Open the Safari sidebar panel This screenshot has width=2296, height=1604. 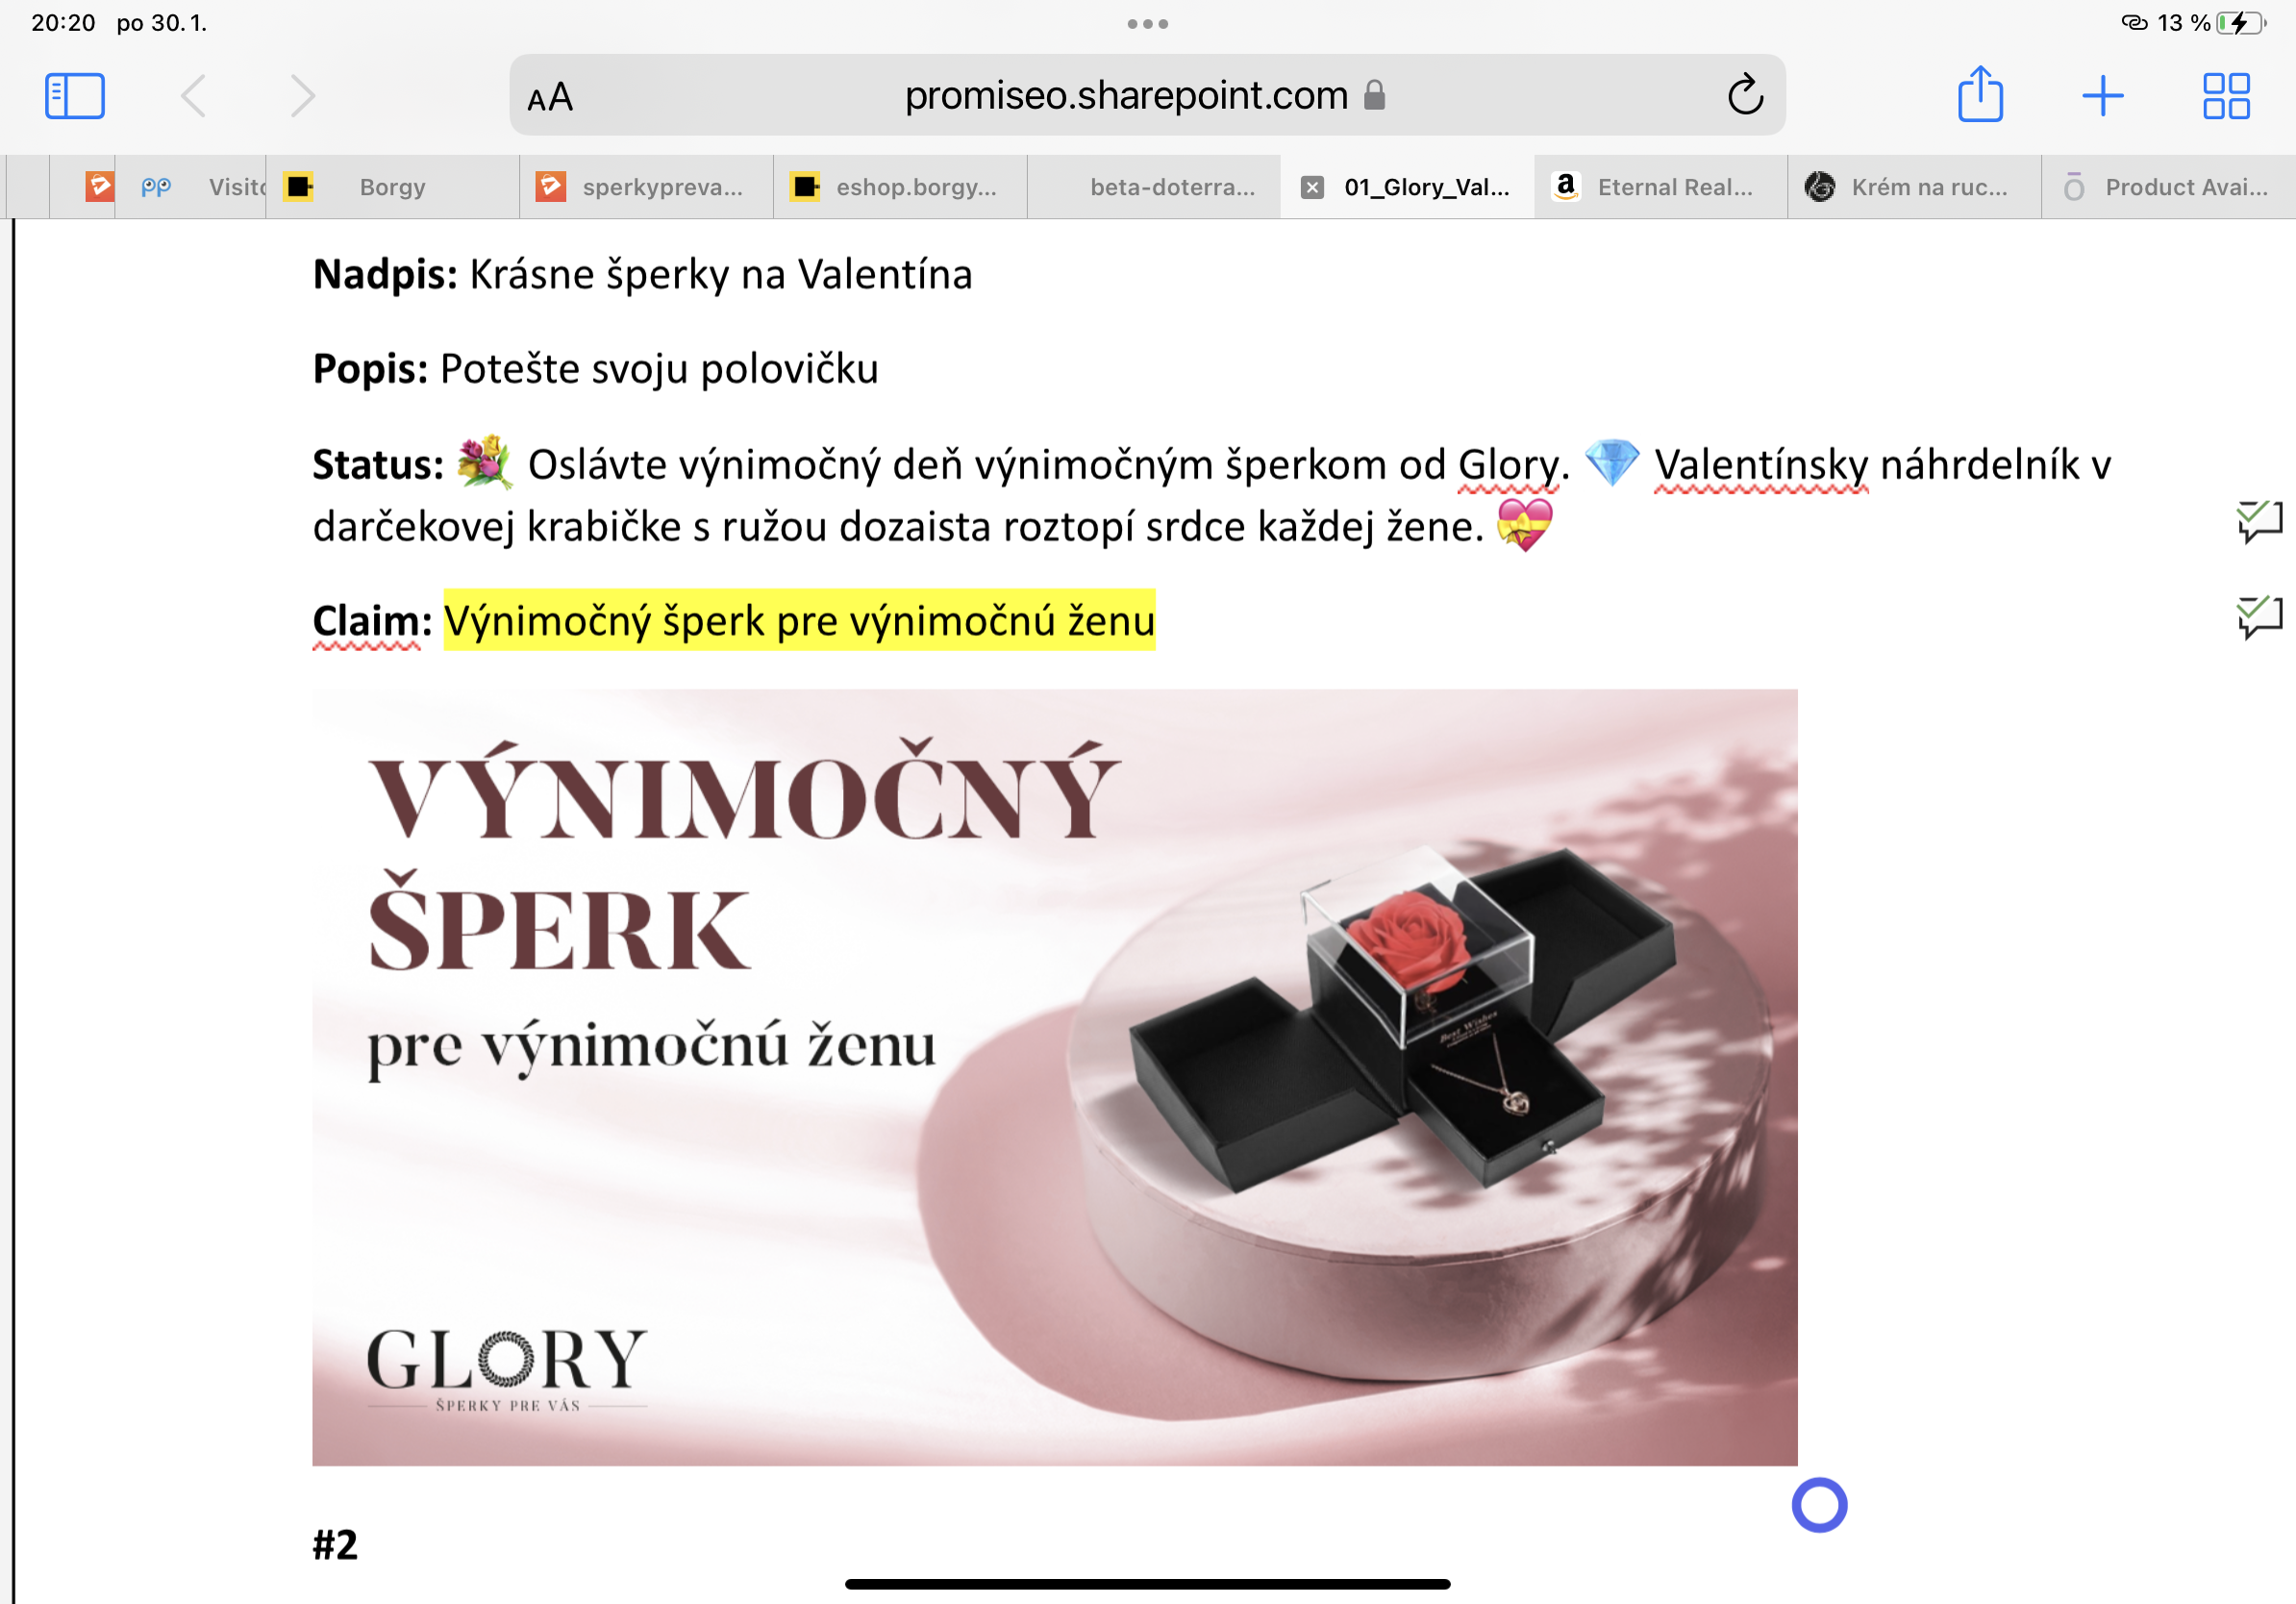point(75,96)
